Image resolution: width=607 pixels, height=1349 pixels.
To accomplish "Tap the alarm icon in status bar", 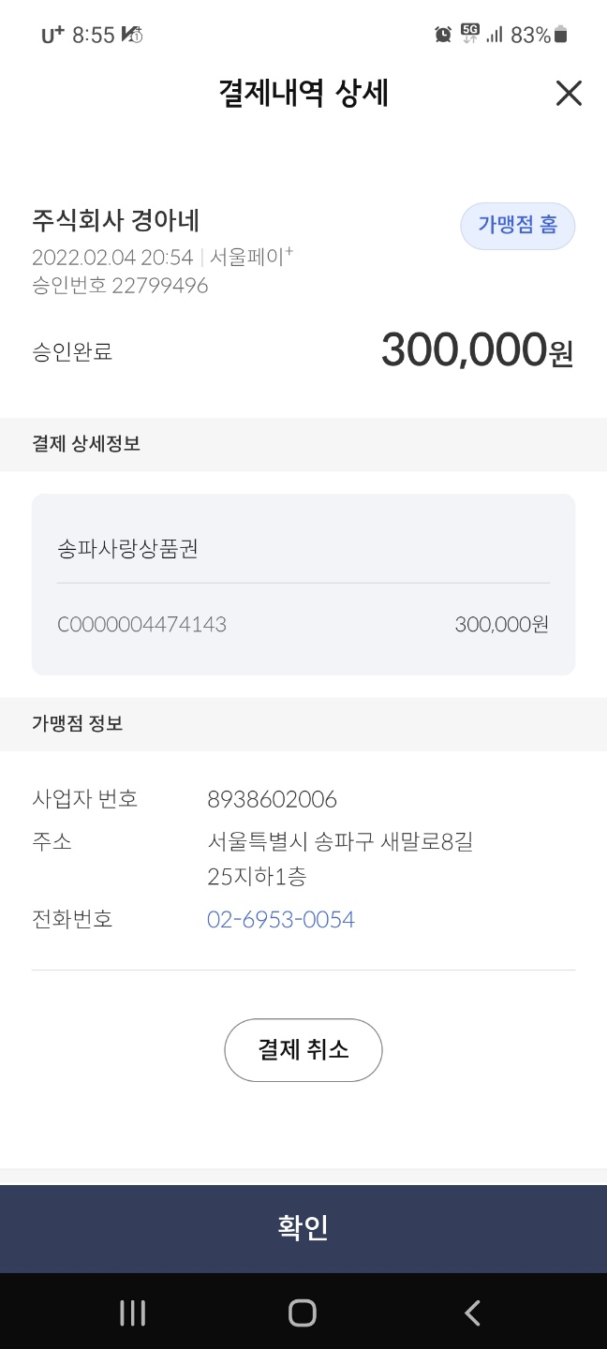I will [x=443, y=36].
